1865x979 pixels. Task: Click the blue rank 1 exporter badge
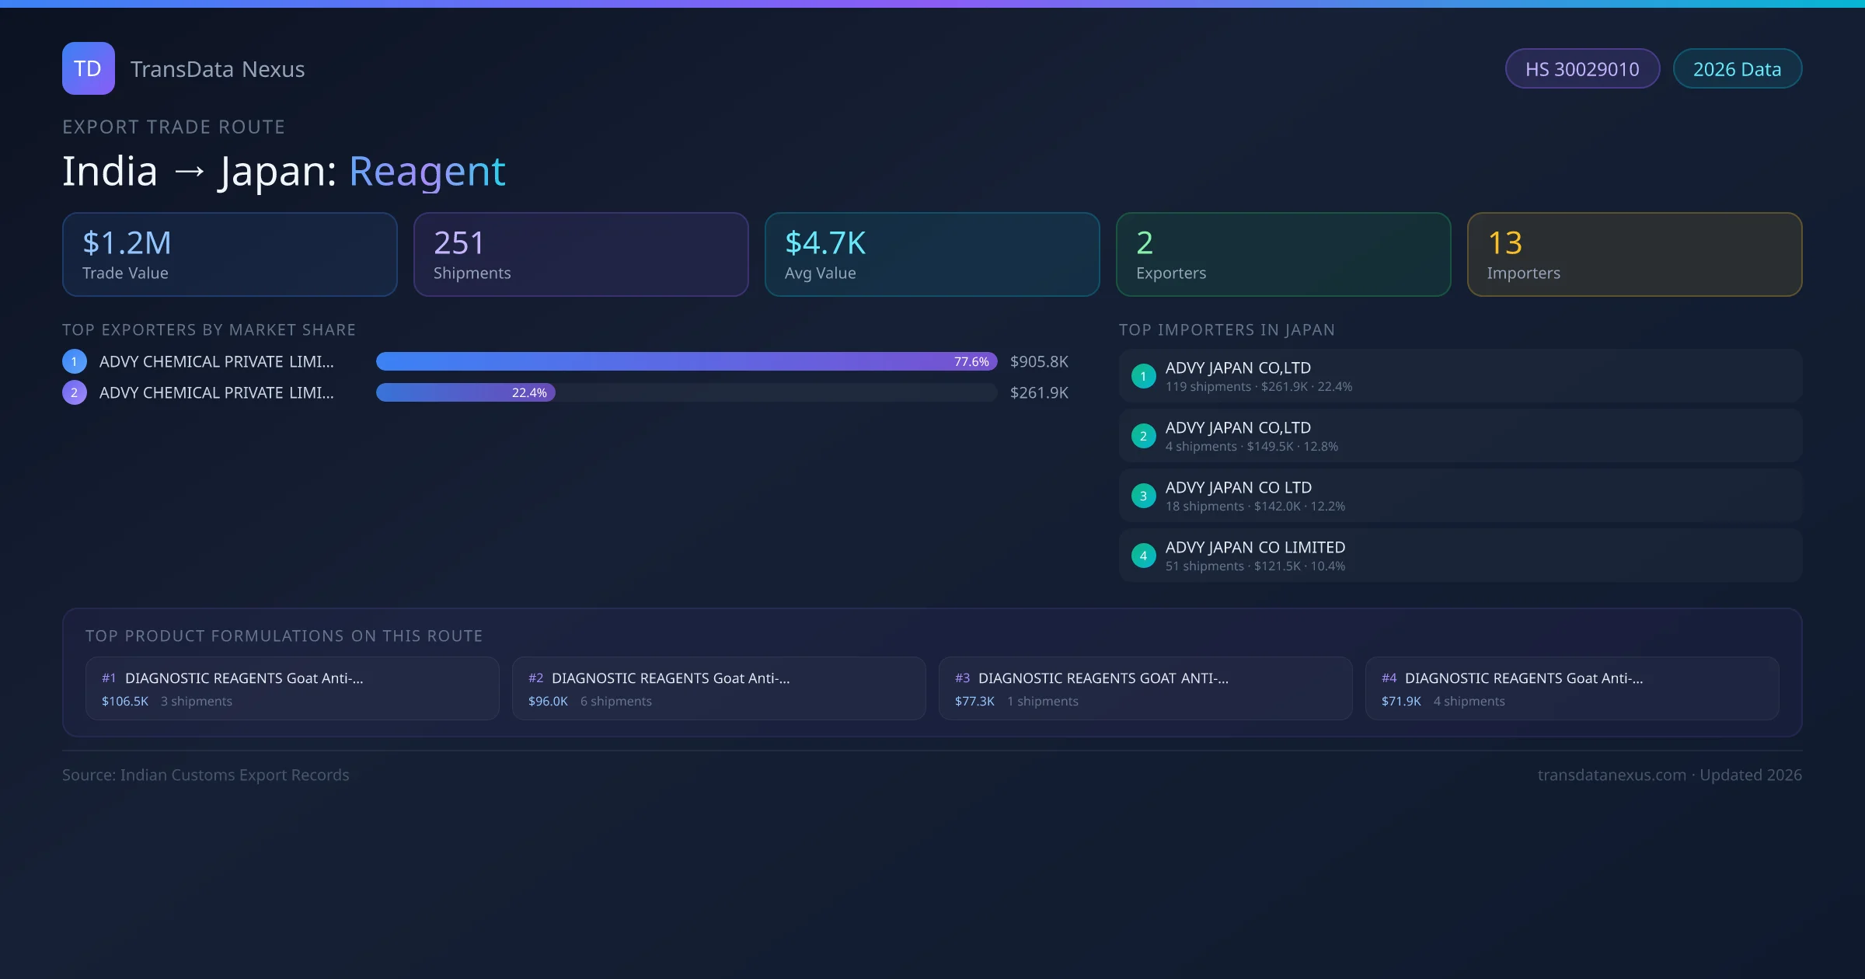74,361
